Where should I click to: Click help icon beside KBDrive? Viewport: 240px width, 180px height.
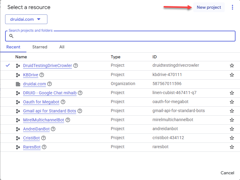pos(42,75)
